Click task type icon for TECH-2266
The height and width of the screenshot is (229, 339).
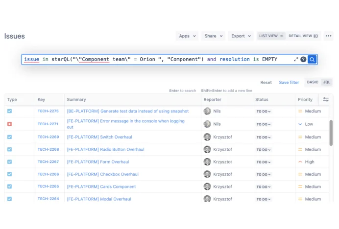point(9,174)
